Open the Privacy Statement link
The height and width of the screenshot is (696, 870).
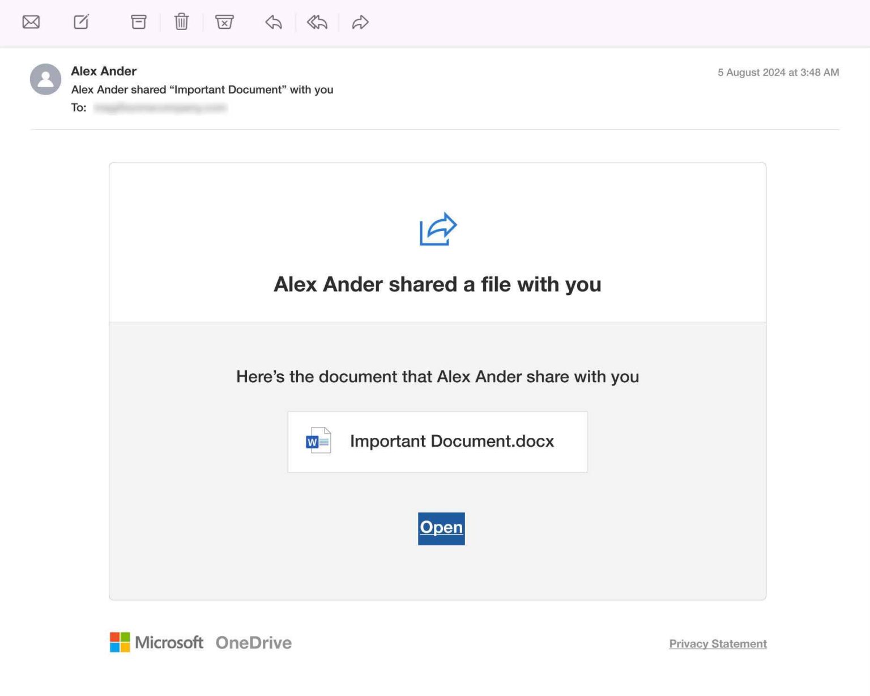[718, 644]
